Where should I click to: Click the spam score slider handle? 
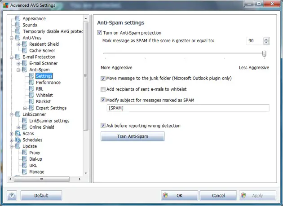[x=264, y=54]
